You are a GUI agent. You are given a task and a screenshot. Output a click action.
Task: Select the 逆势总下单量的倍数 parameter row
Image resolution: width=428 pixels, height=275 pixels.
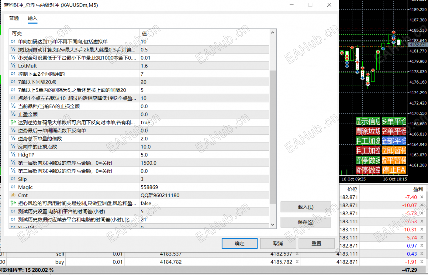pos(139,139)
